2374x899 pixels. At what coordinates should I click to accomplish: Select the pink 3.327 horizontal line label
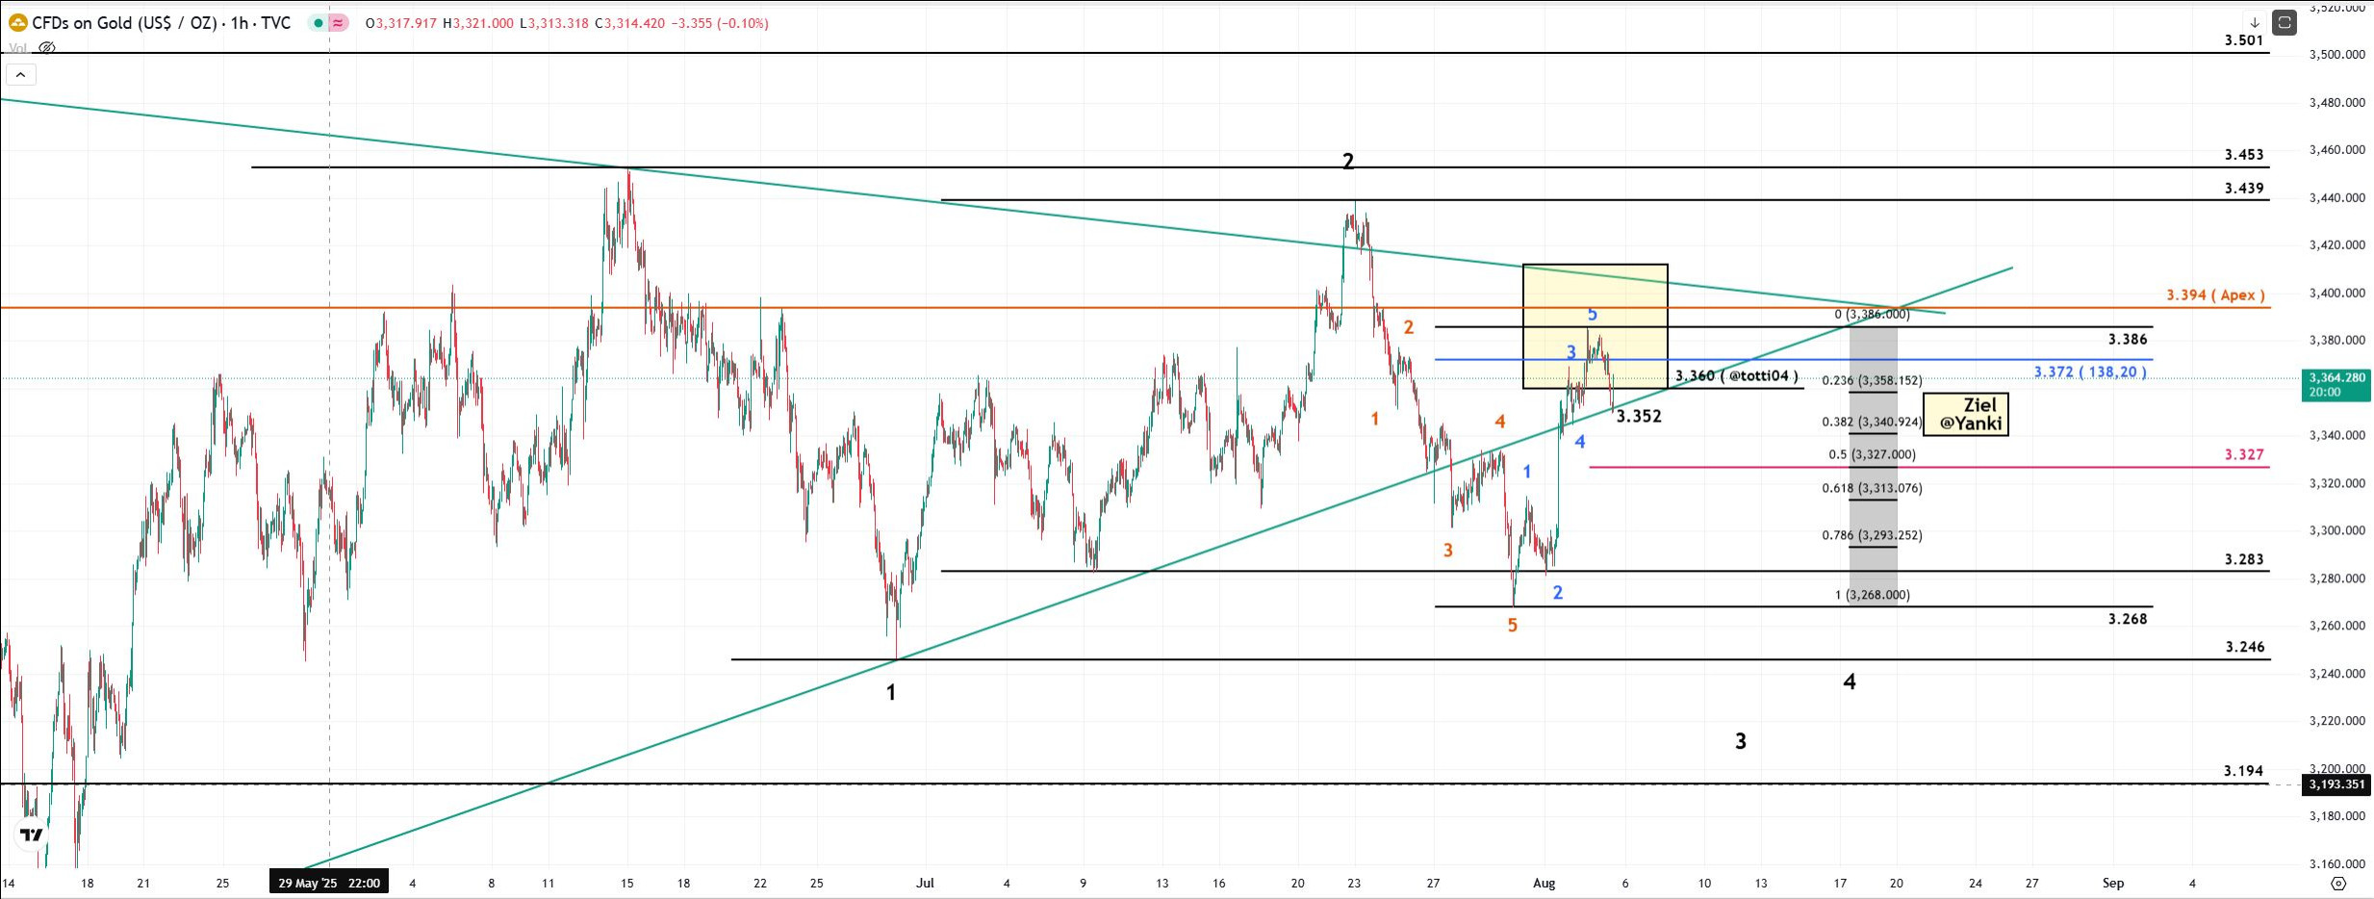(2243, 454)
